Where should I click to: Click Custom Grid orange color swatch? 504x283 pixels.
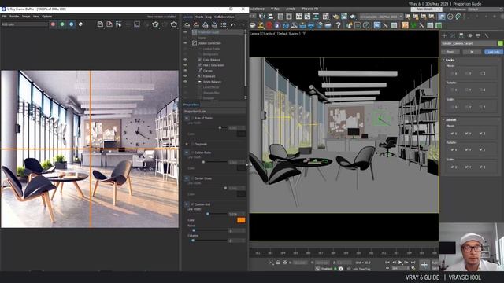pos(241,220)
